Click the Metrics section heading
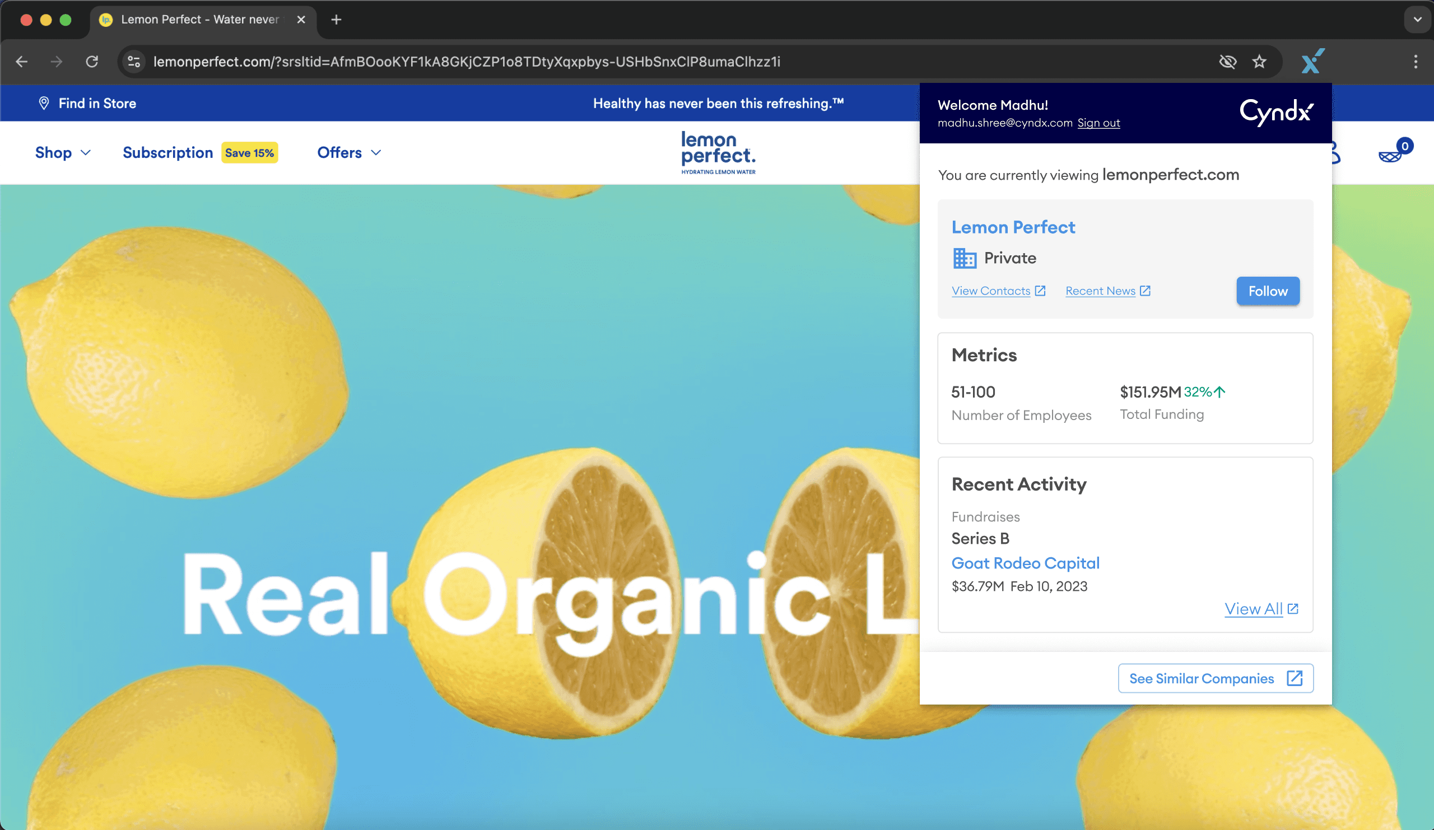 click(x=984, y=355)
